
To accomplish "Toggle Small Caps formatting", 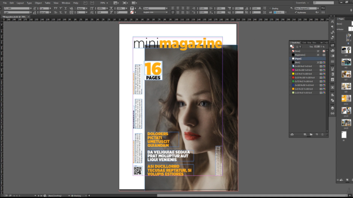I will [55, 13].
